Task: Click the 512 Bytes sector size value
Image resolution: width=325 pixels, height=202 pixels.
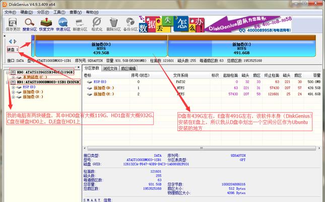Action: (237, 189)
